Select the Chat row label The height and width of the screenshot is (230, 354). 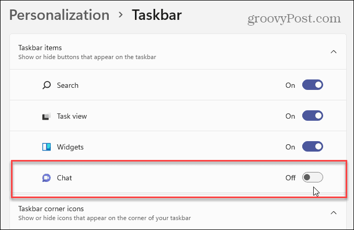[x=64, y=178]
